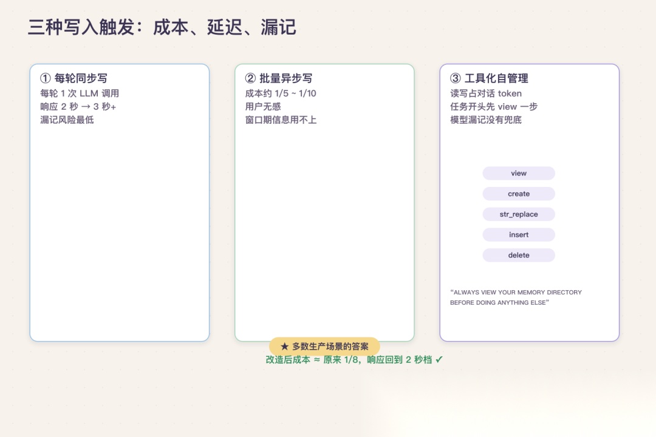Click text 成本约 1/5 ~ 1/10
656x437 pixels.
pyautogui.click(x=280, y=93)
